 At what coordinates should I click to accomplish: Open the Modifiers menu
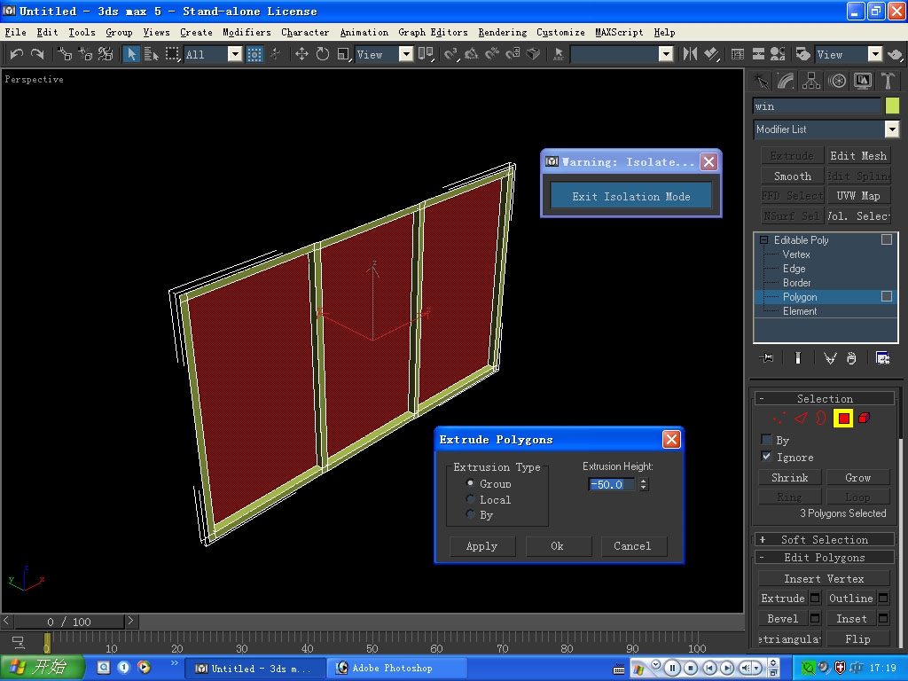point(247,32)
